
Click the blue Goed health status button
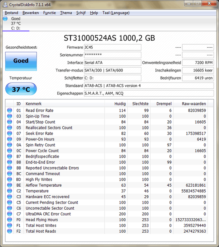21,61
